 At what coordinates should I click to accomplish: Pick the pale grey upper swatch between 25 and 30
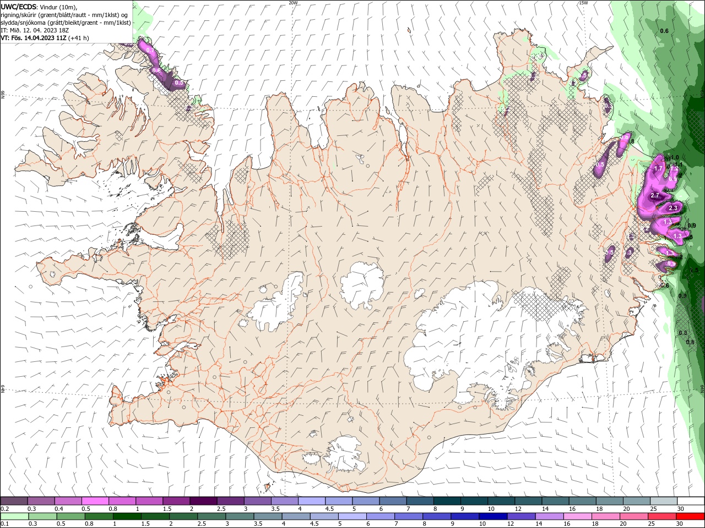coord(663,501)
